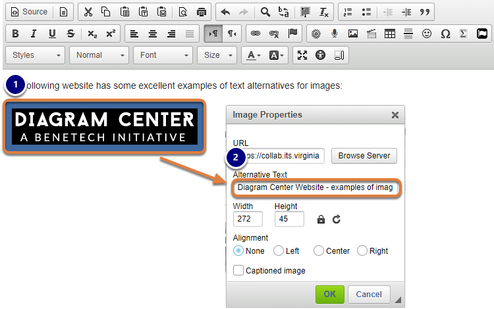Click the Templates page icon

[x=64, y=12]
